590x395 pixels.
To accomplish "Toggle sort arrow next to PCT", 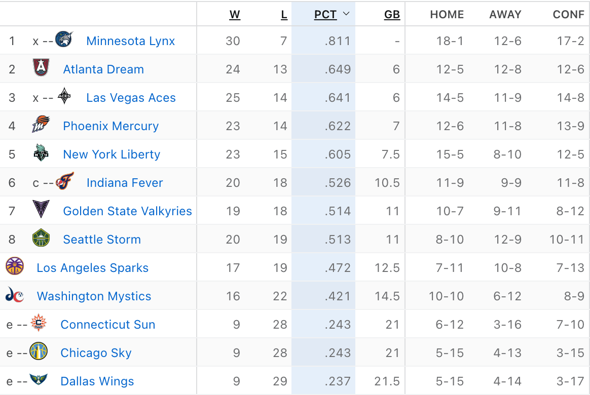I will click(x=346, y=14).
